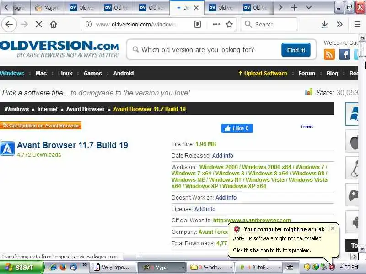Click the Facebook Like button

(237, 128)
